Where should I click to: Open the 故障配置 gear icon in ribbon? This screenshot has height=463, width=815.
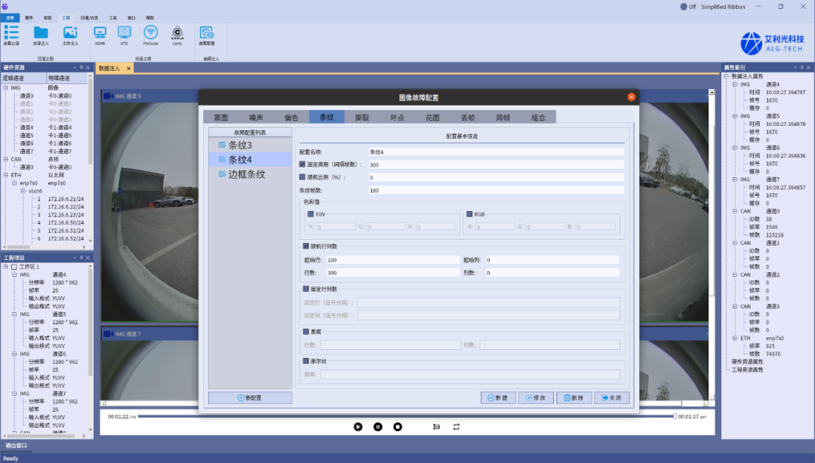(207, 32)
